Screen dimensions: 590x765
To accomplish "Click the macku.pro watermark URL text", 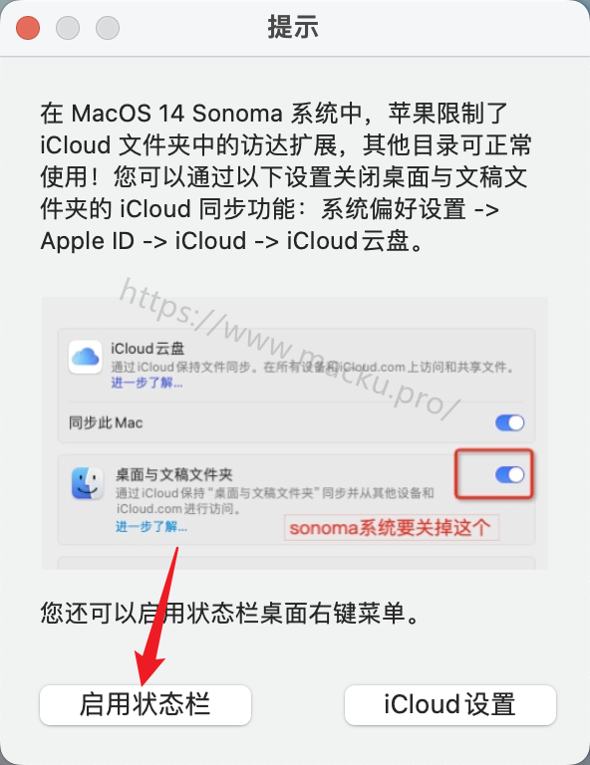I will (291, 350).
